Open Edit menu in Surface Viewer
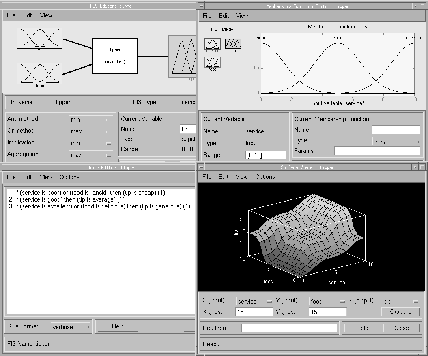 (223, 177)
